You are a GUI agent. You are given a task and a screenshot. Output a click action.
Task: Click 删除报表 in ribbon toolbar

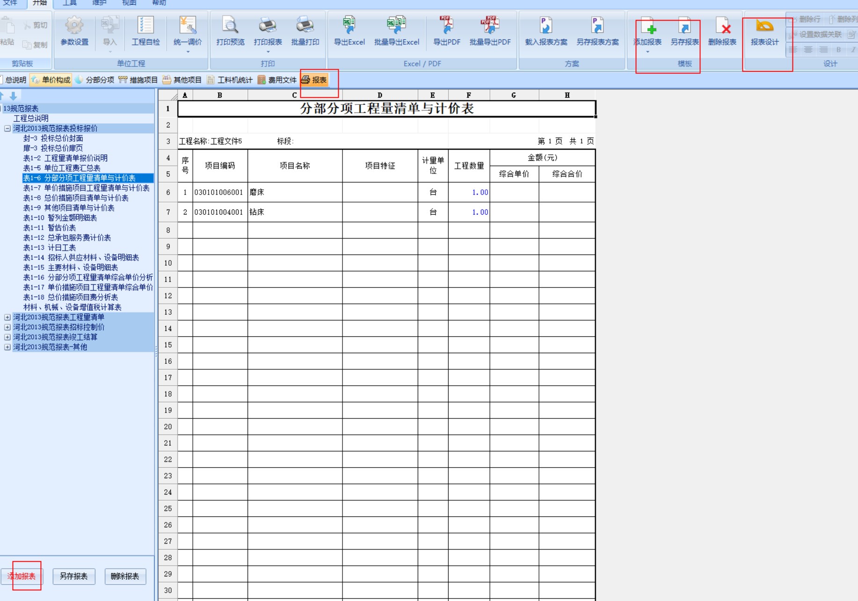[x=722, y=32]
